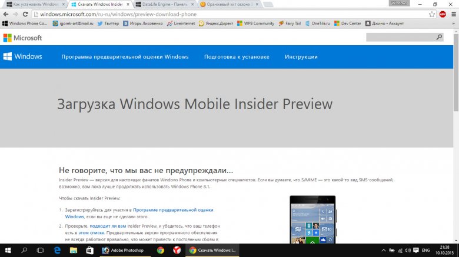Close the DataLife Engine tab
The width and height of the screenshot is (459, 257).
(192, 4)
